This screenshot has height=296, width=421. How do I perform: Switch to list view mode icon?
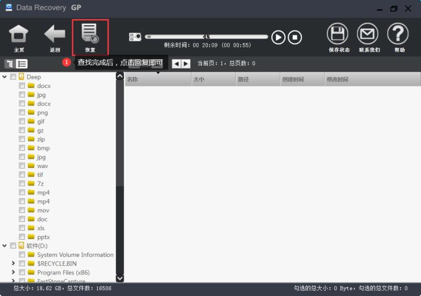[22, 64]
